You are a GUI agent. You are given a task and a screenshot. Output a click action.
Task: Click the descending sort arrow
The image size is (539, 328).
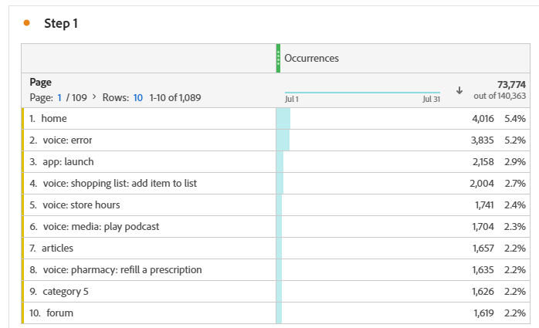459,90
